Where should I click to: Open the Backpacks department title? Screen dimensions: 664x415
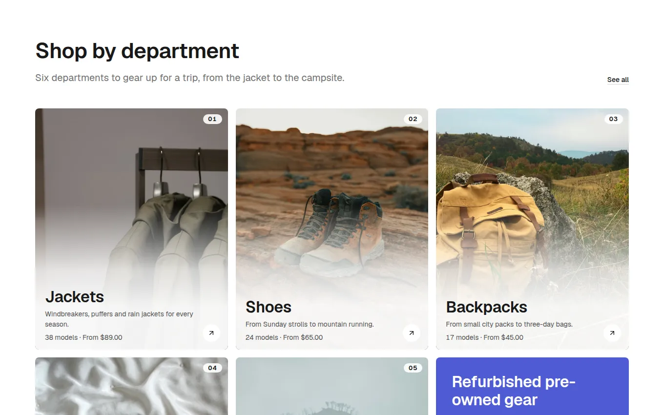tap(487, 307)
